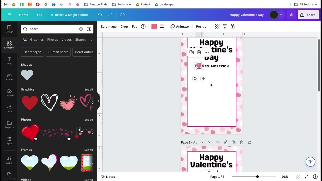Open the Position panel
Image resolution: width=322 pixels, height=181 pixels.
click(x=202, y=26)
